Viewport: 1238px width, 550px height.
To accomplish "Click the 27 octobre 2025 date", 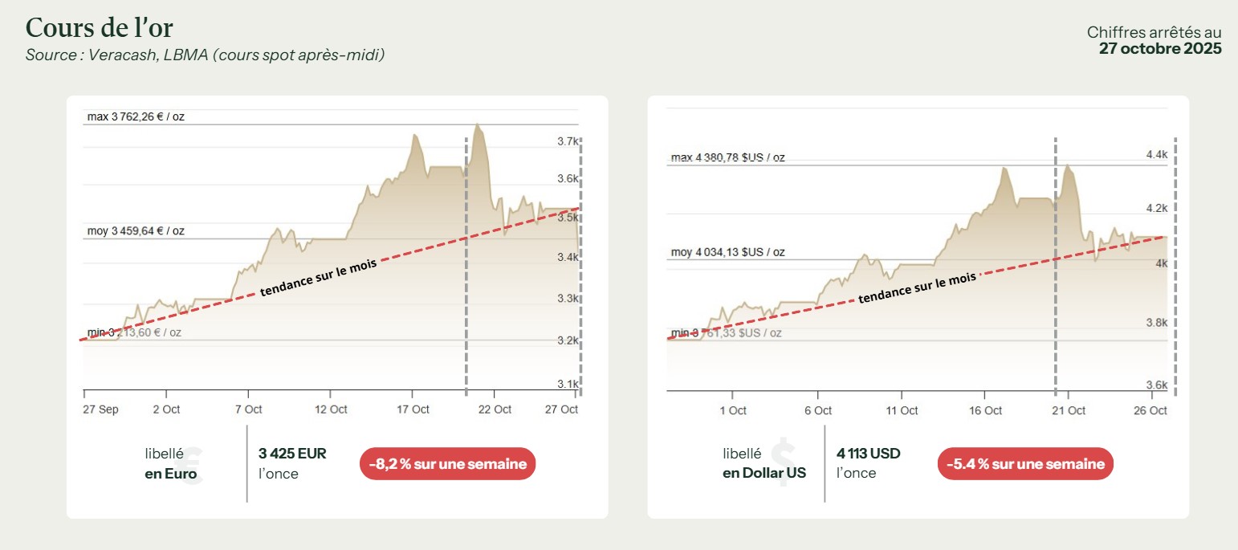I will tap(1160, 48).
